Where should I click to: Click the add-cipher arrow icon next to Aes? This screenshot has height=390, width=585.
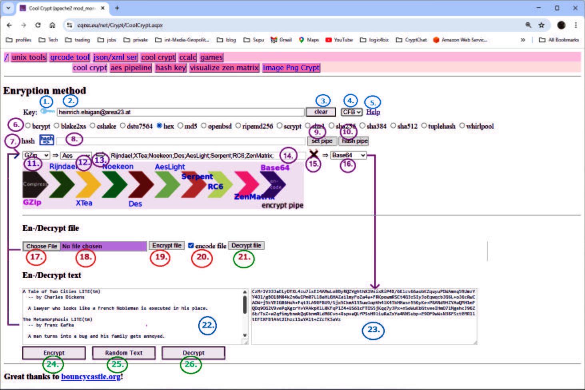(x=101, y=155)
